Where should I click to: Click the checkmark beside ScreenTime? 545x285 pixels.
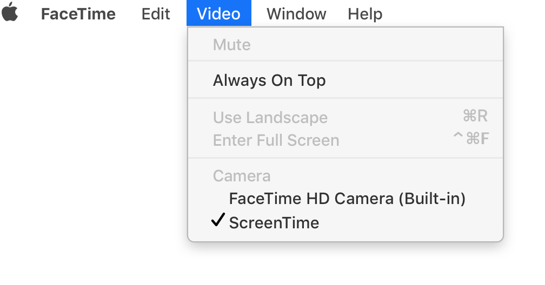coord(218,220)
